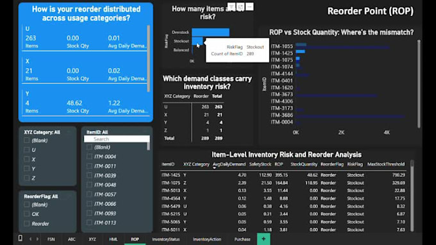Click the focus mode icon on risk chart
The width and height of the screenshot is (436, 245).
coord(240,6)
